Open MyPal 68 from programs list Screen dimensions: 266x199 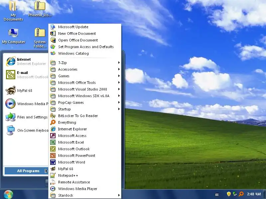pos(85,169)
